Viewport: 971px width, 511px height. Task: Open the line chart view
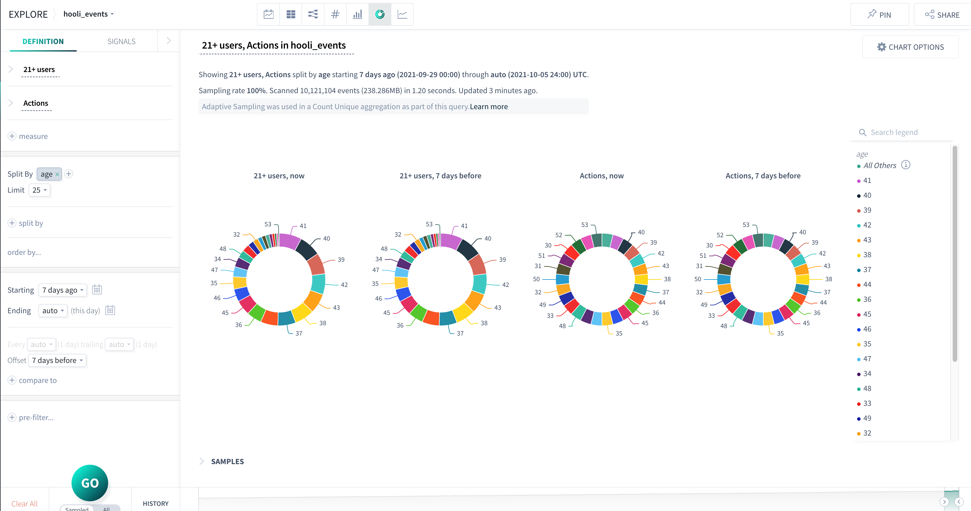pos(402,14)
